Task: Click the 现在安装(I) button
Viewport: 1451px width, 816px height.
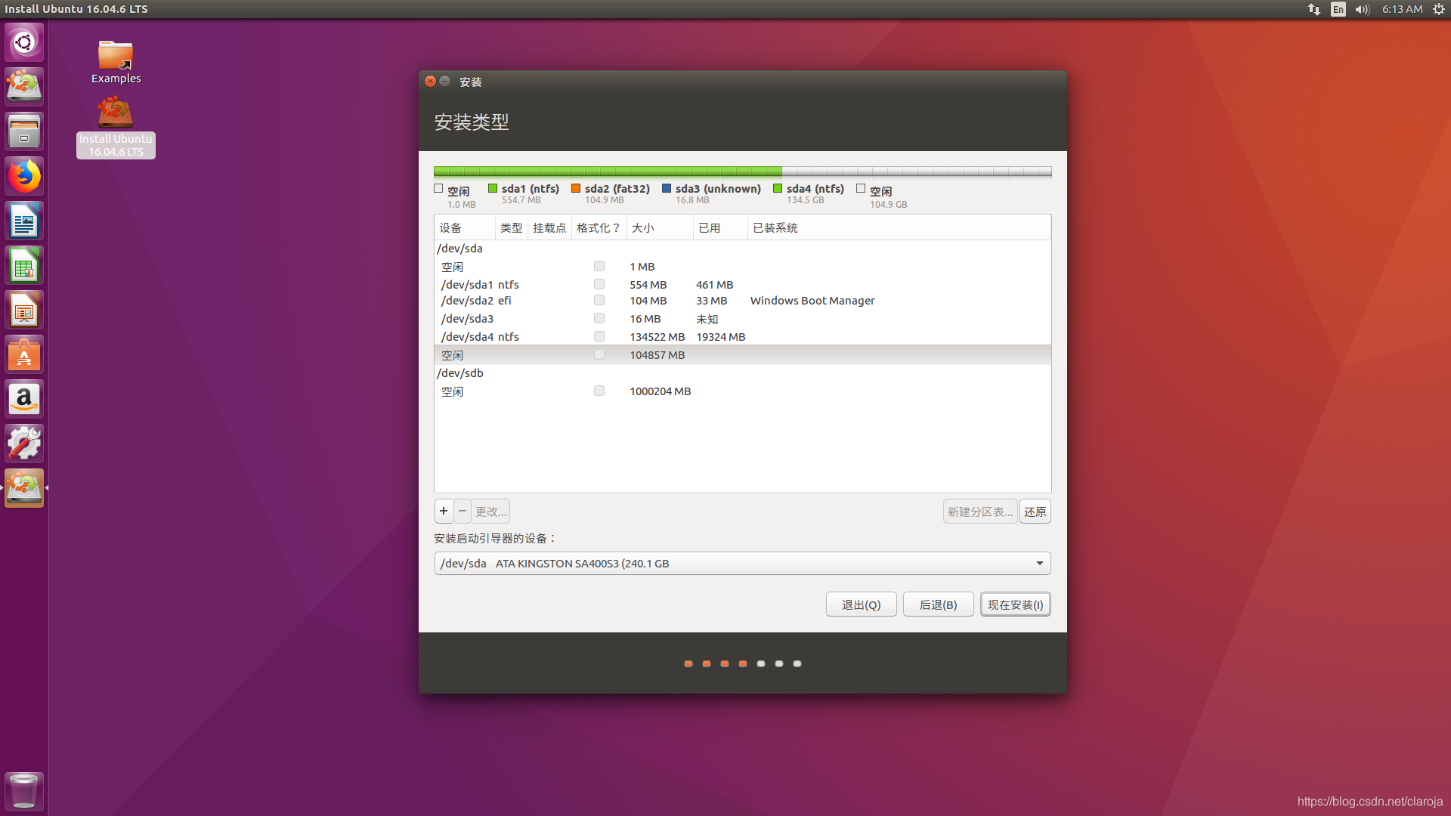Action: 1015,604
